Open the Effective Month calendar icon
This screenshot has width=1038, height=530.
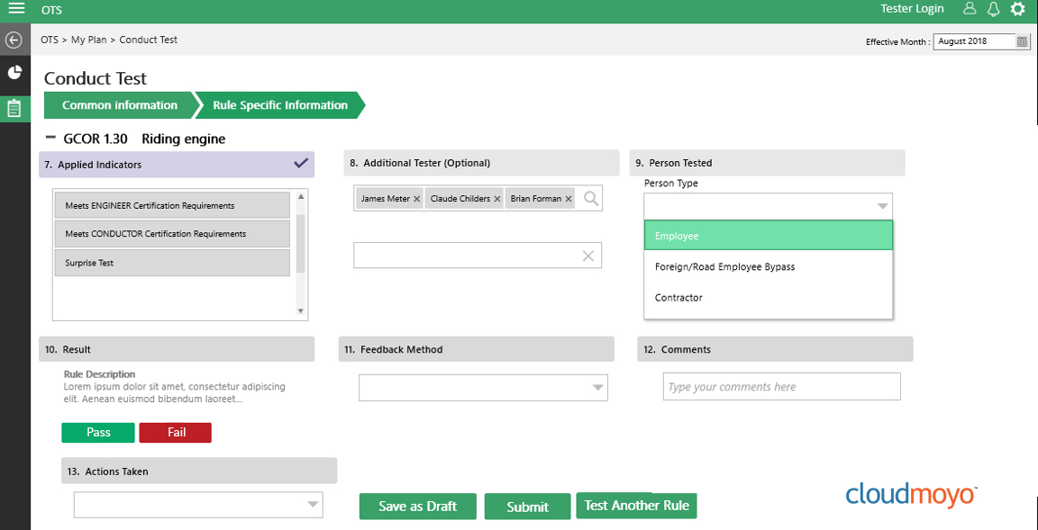(1022, 41)
